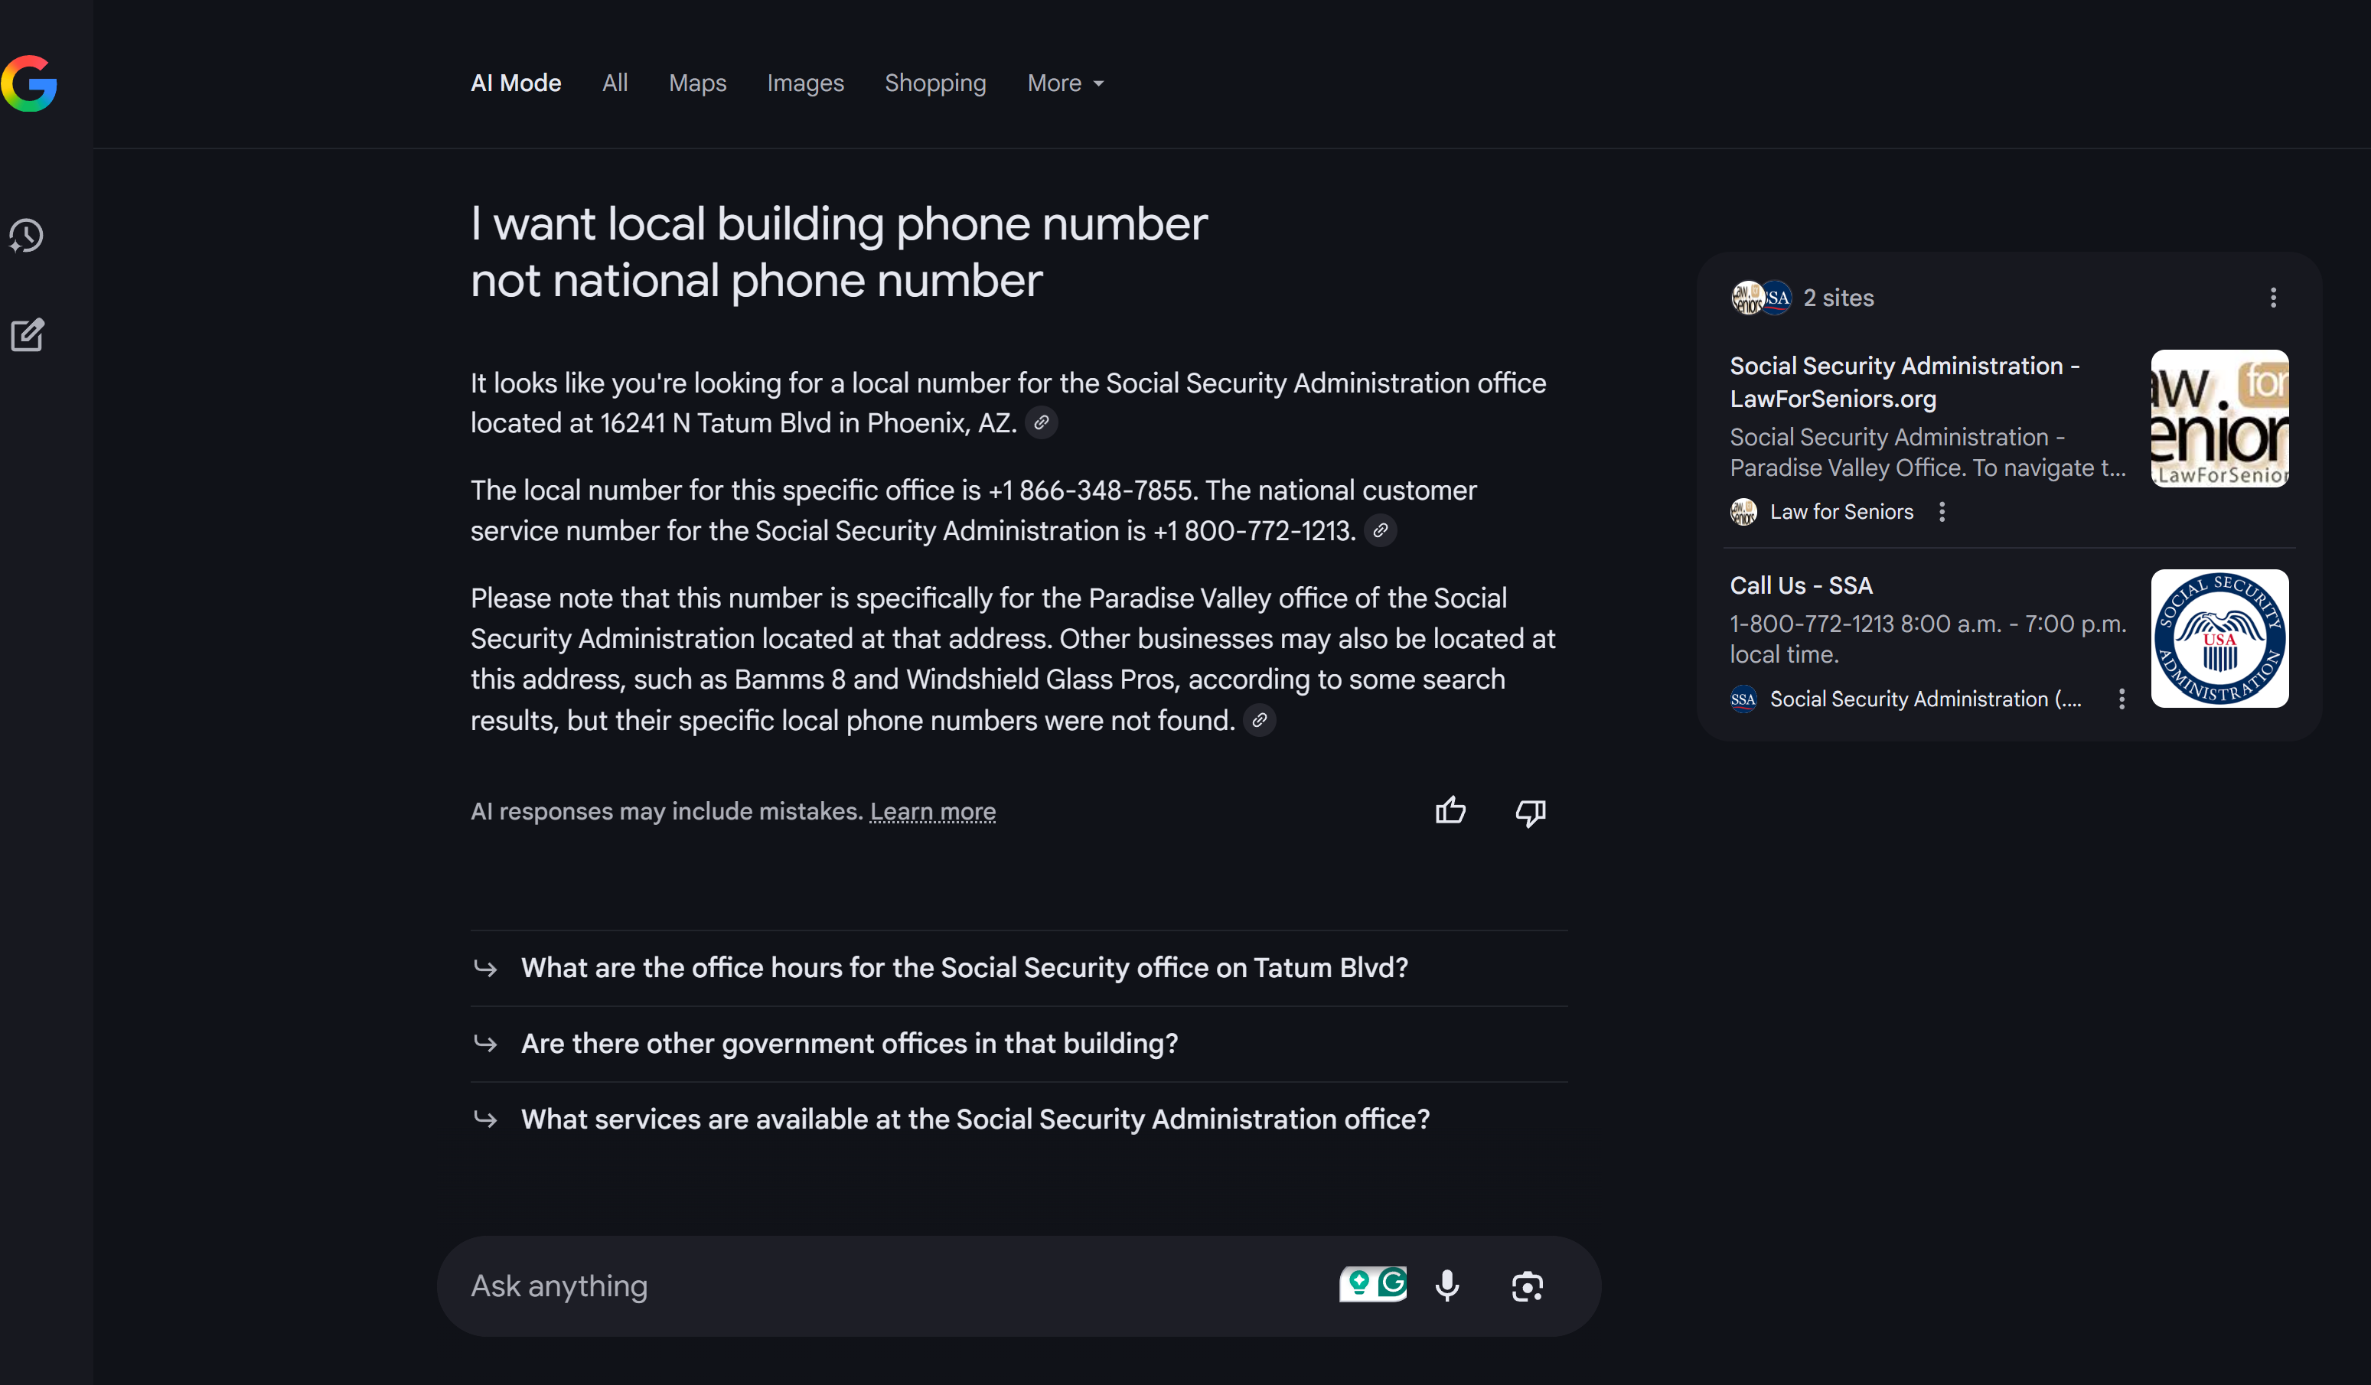Click the Grammarly extension icon in the input
2371x1385 pixels.
1392,1283
